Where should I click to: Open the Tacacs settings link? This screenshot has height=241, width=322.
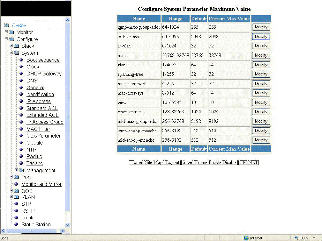(34, 163)
